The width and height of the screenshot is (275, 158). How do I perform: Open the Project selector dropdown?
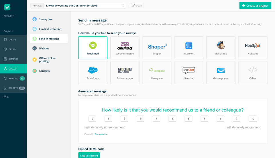[85, 5]
